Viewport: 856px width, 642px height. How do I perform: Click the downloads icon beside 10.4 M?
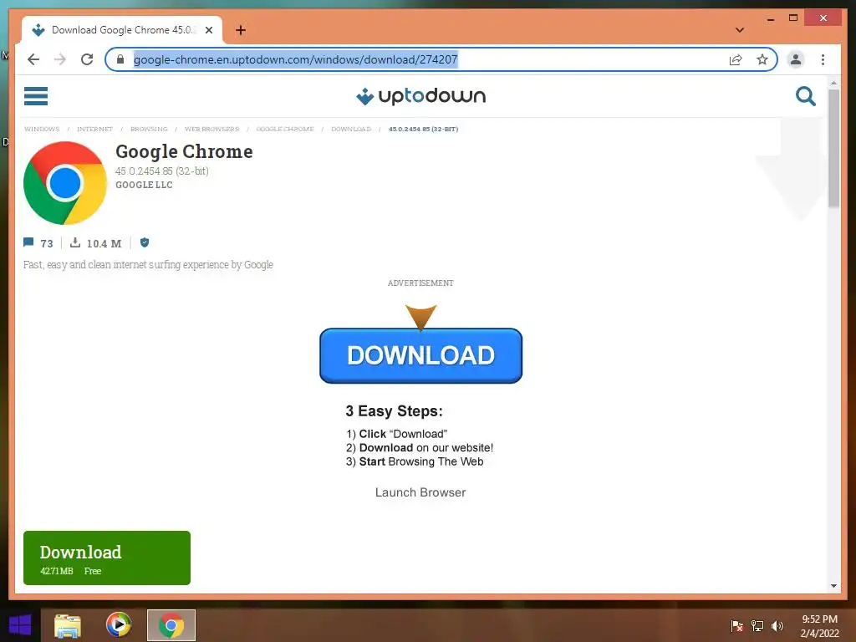click(75, 242)
